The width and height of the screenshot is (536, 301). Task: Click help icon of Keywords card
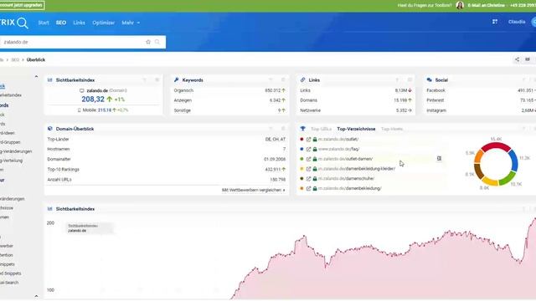click(271, 80)
